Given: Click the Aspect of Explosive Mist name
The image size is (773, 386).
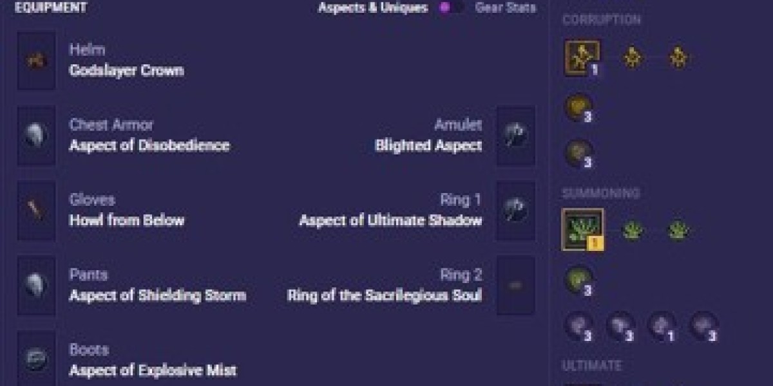Looking at the screenshot, I should coord(153,371).
